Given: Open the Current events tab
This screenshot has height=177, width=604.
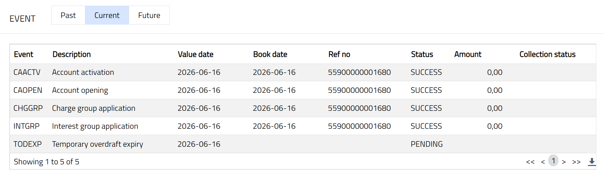Looking at the screenshot, I should [107, 15].
